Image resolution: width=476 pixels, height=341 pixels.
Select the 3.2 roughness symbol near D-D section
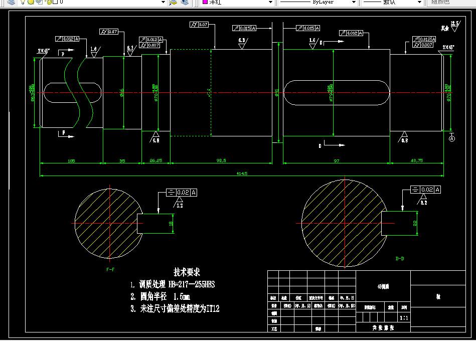click(x=422, y=199)
